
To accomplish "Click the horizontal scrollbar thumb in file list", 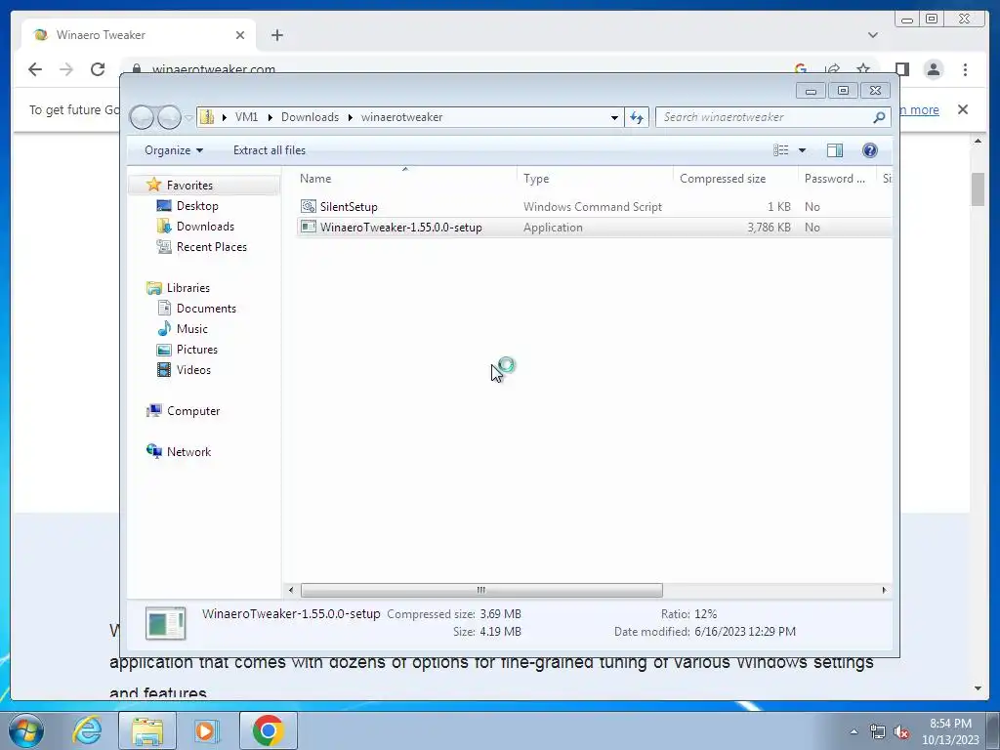I will click(481, 590).
